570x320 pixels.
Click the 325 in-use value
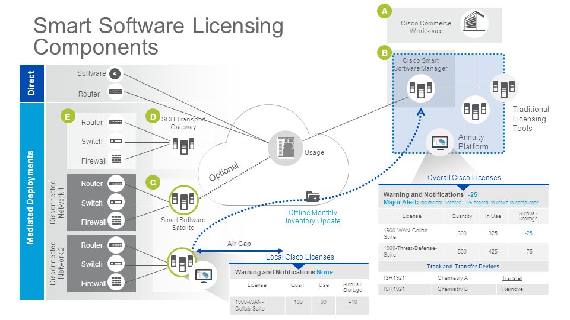pos(493,233)
